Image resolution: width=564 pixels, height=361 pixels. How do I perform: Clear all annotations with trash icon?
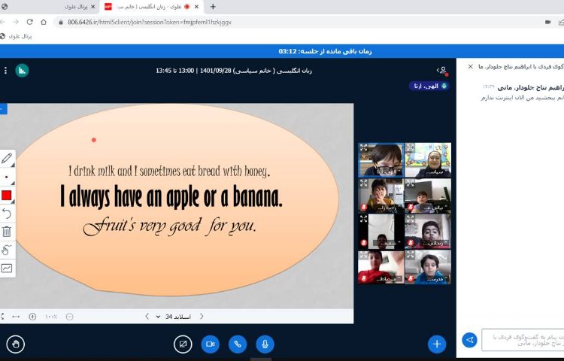[7, 232]
